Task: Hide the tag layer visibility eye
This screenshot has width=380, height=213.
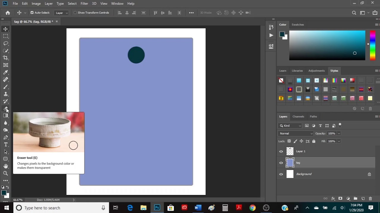Action: pos(281,163)
